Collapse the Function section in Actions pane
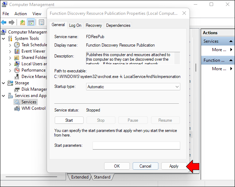 pos(231,60)
